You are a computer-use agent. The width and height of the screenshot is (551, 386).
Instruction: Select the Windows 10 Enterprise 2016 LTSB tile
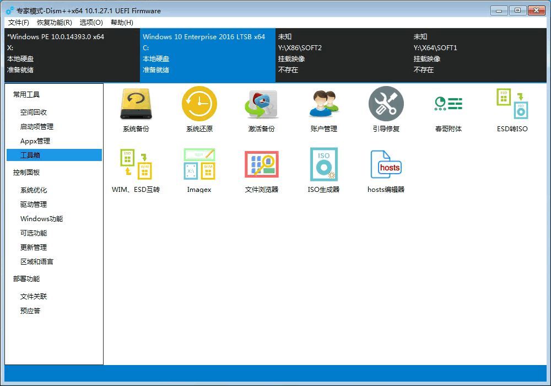coord(208,55)
